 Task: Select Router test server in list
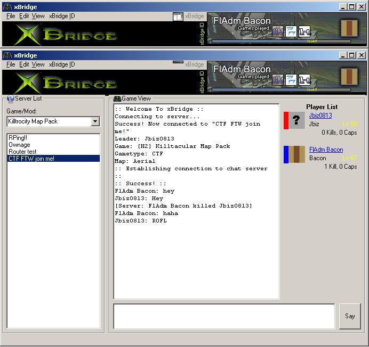click(x=53, y=152)
